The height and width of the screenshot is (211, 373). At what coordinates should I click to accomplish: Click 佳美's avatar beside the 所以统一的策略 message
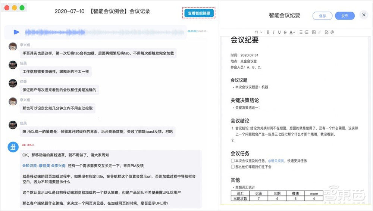pyautogui.click(x=13, y=125)
